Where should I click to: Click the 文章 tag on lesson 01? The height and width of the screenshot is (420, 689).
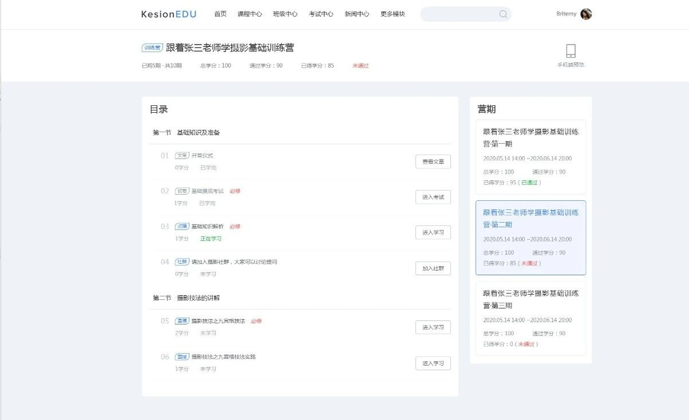click(x=182, y=156)
